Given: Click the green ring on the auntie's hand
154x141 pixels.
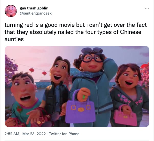Looking at the screenshot, I should pyautogui.click(x=84, y=97).
